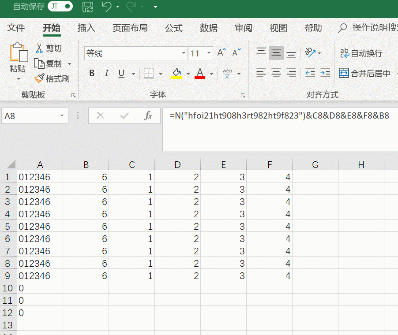Toggle Italic formatting
This screenshot has height=335, width=398.
[x=106, y=74]
